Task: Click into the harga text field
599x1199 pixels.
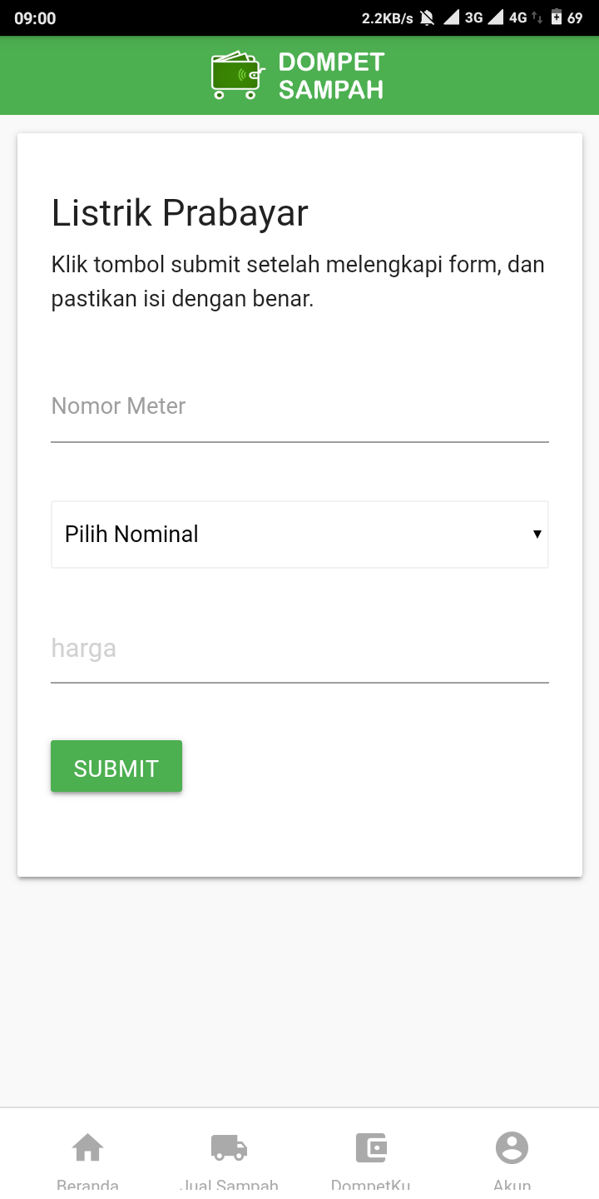Action: pyautogui.click(x=299, y=649)
